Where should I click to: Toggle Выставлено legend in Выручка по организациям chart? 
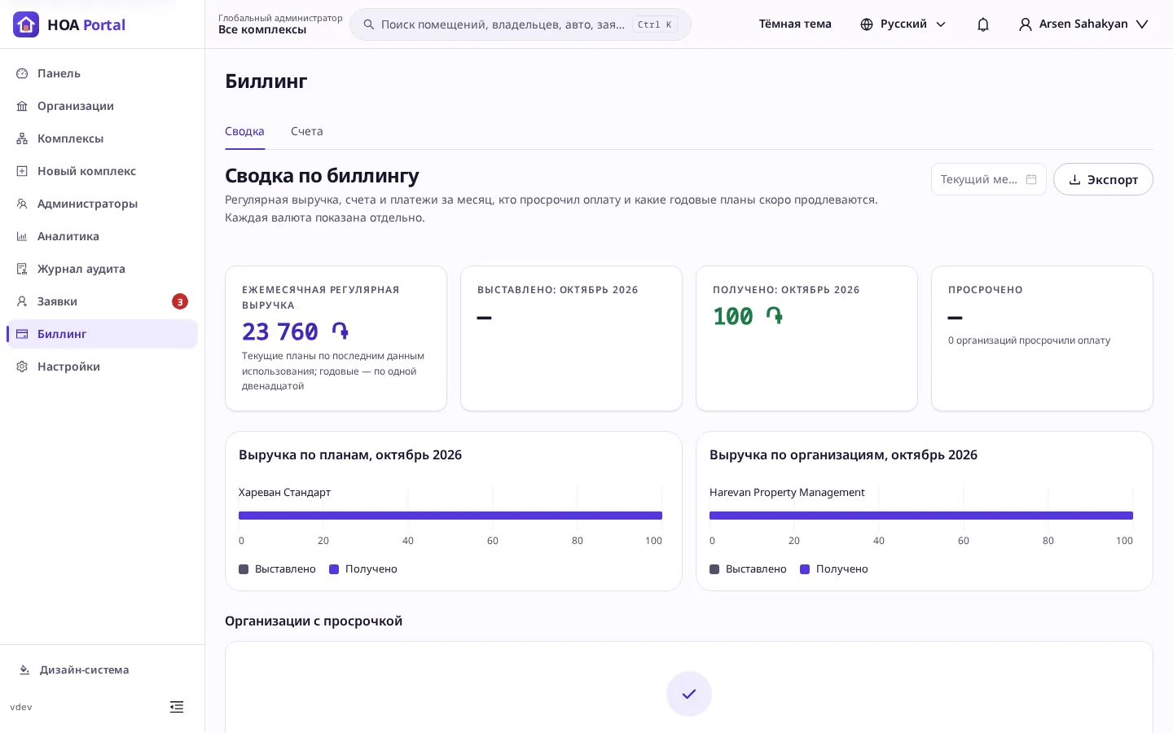[748, 569]
